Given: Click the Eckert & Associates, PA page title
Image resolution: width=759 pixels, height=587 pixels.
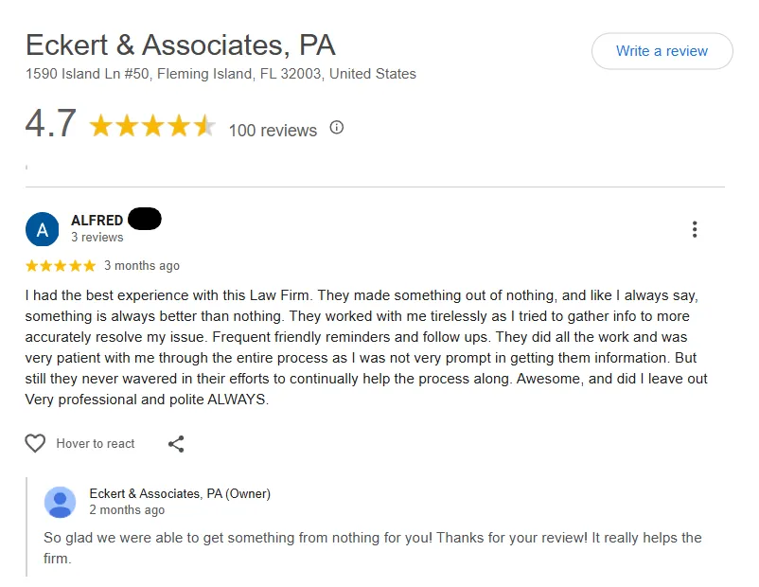Looking at the screenshot, I should (x=180, y=44).
